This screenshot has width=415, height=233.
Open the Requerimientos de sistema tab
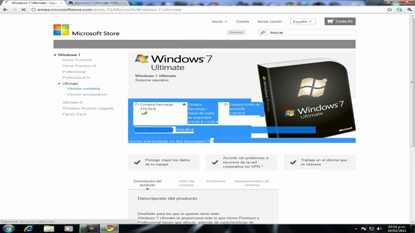click(x=252, y=183)
